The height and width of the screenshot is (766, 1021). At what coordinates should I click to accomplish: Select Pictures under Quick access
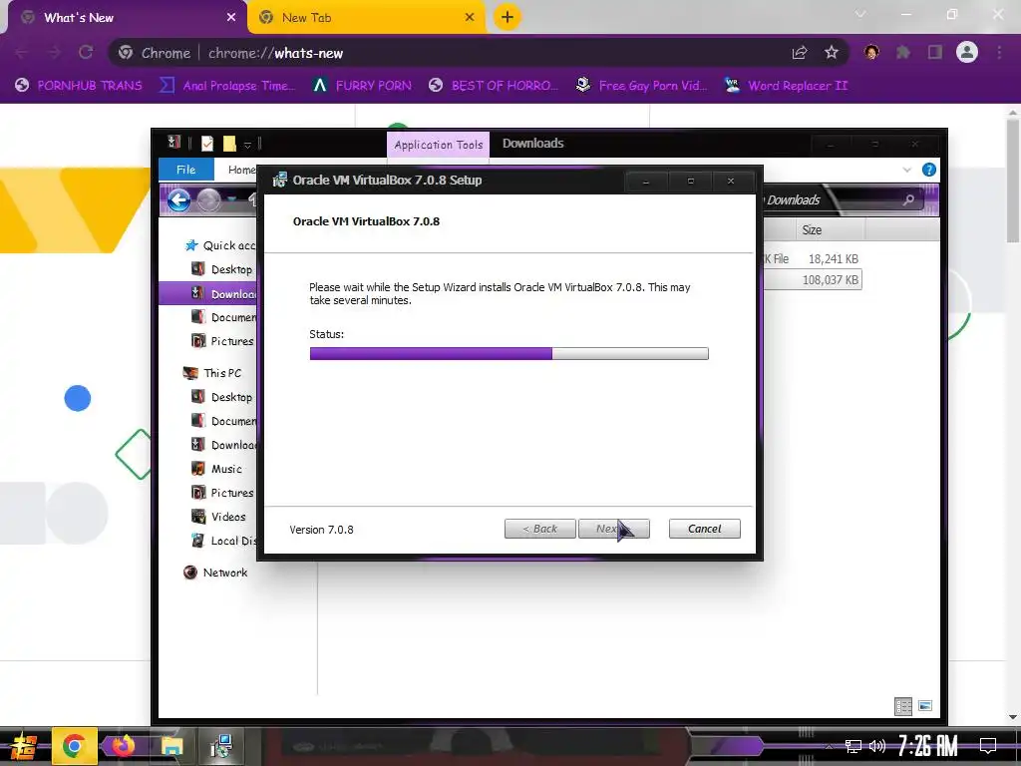pyautogui.click(x=222, y=341)
